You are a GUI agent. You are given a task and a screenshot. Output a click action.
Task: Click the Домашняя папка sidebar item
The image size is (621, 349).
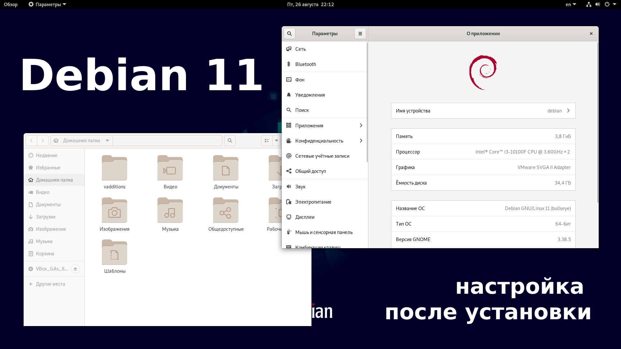pyautogui.click(x=54, y=180)
